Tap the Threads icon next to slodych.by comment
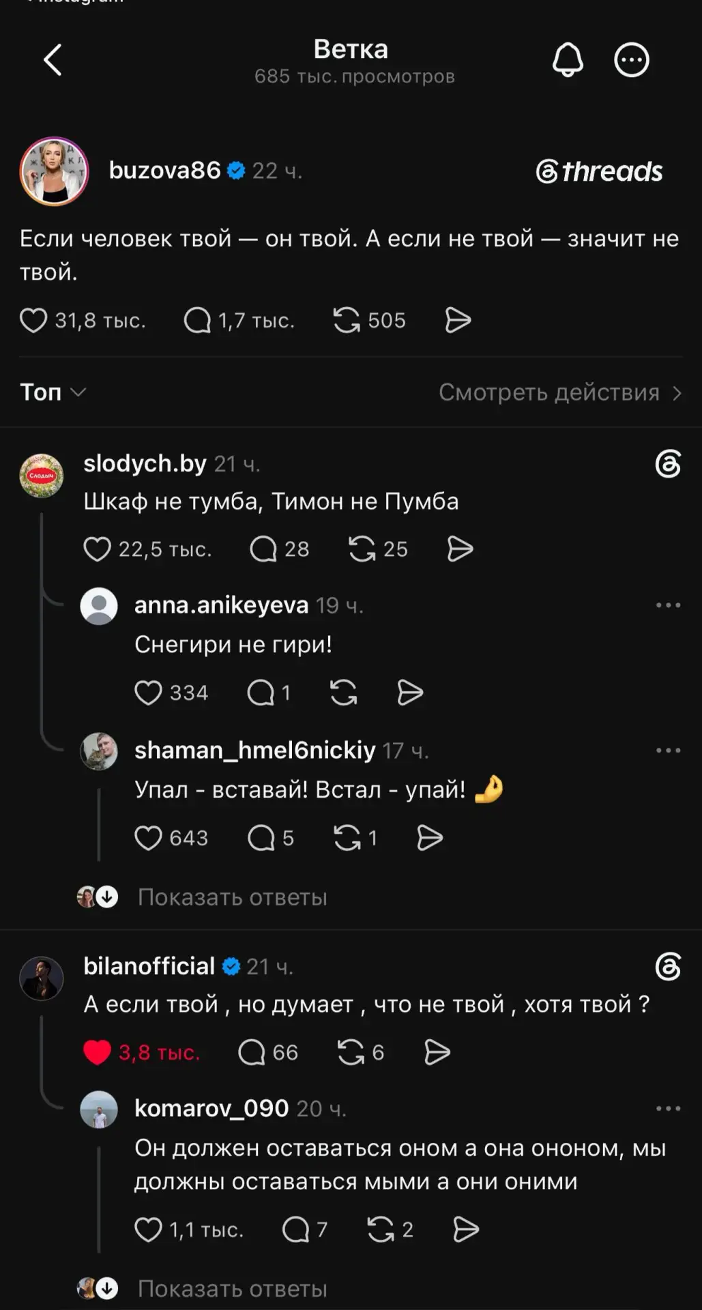The height and width of the screenshot is (1310, 702). click(x=668, y=464)
